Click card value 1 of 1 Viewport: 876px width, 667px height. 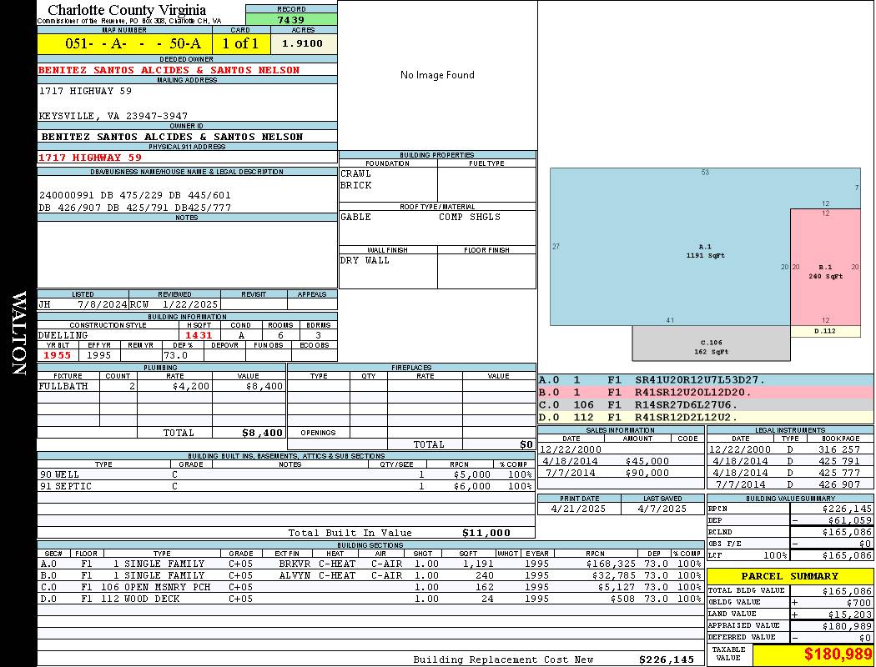(240, 43)
